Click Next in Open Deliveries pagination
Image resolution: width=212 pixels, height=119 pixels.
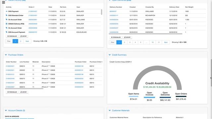click(166, 42)
